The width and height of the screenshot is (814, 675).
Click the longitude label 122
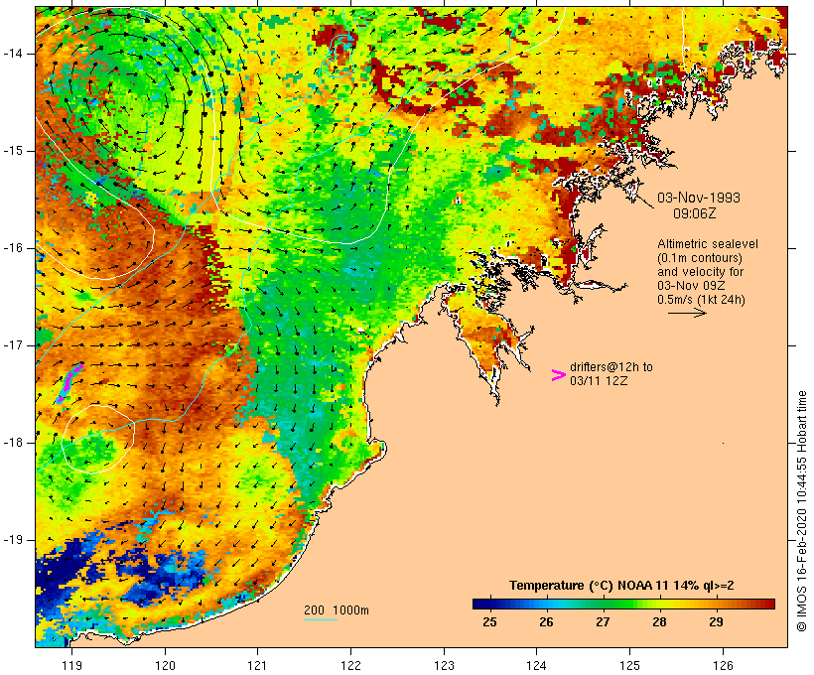(351, 665)
